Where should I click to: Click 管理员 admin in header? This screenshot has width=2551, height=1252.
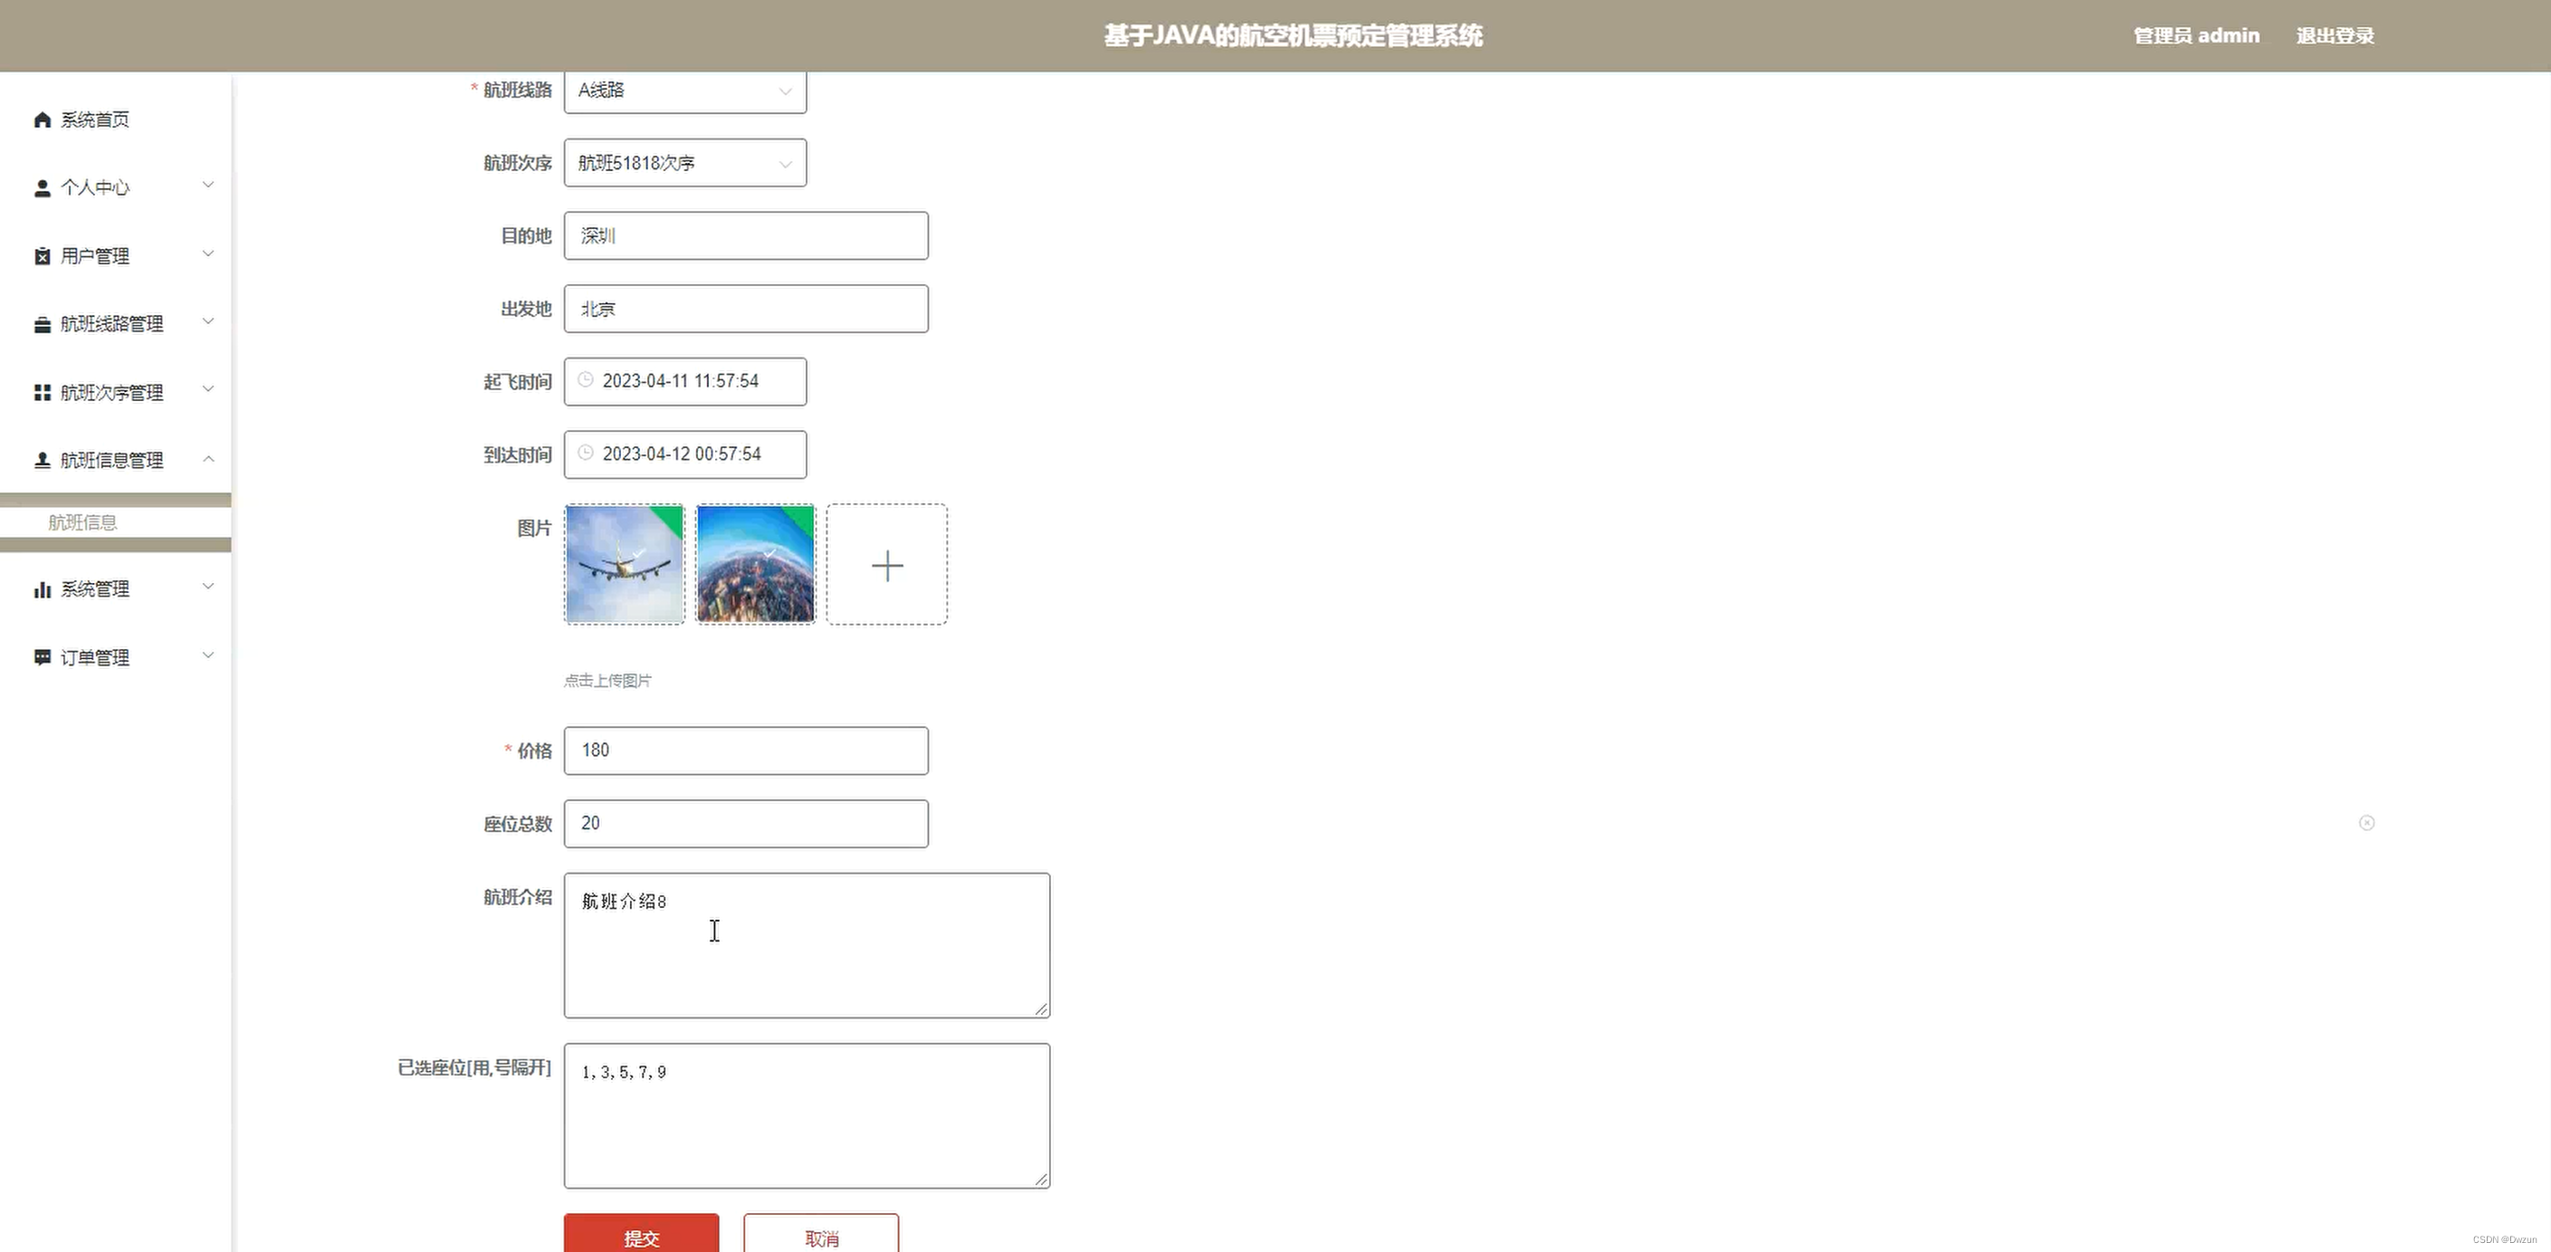[x=2196, y=35]
